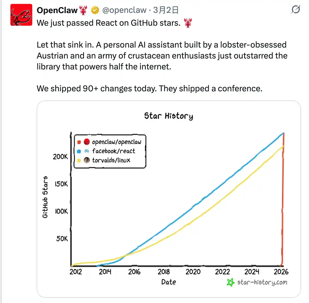The image size is (309, 303).
Task: Click the lobster emoji next to OpenClaw name
Action: (83, 10)
